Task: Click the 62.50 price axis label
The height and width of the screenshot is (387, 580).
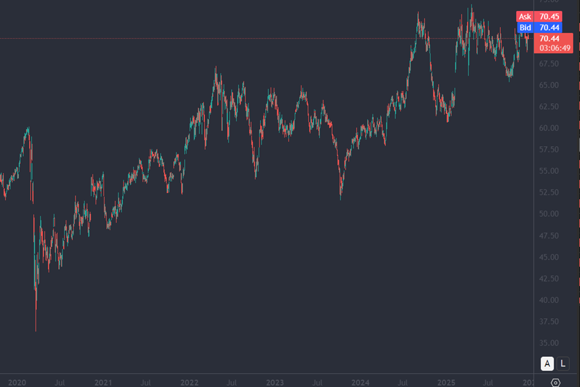Action: 549,107
